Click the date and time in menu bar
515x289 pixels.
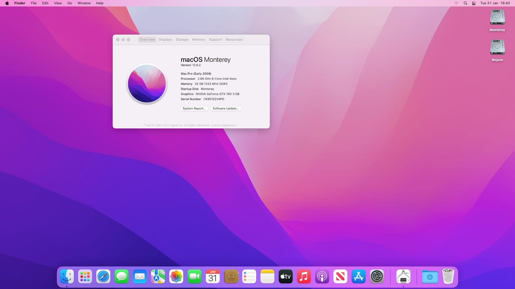point(495,3)
